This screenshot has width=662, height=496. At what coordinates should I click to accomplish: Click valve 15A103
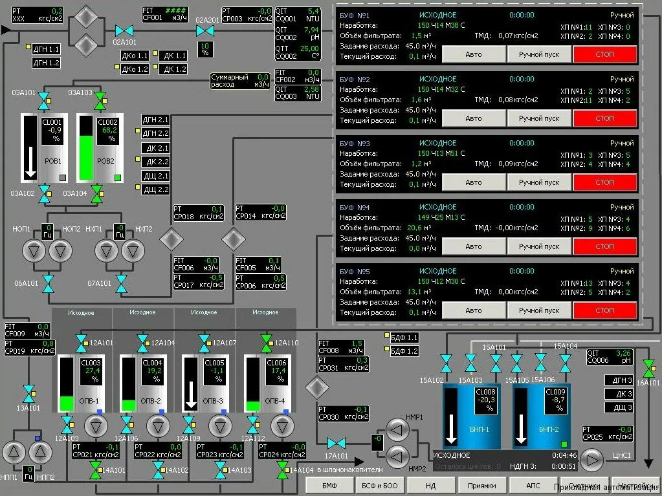click(470, 363)
